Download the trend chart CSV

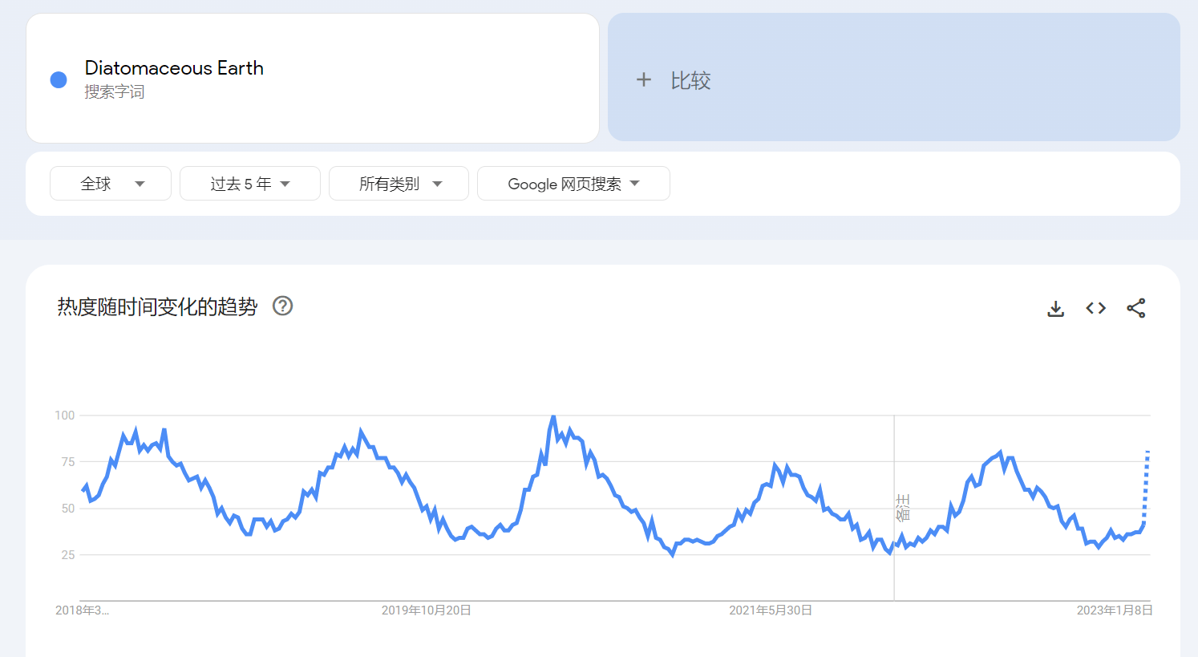(1056, 308)
